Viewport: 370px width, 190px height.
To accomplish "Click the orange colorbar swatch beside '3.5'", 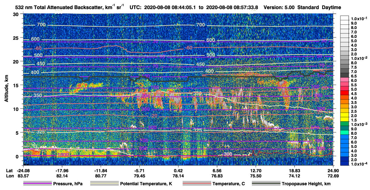I will tap(345, 102).
